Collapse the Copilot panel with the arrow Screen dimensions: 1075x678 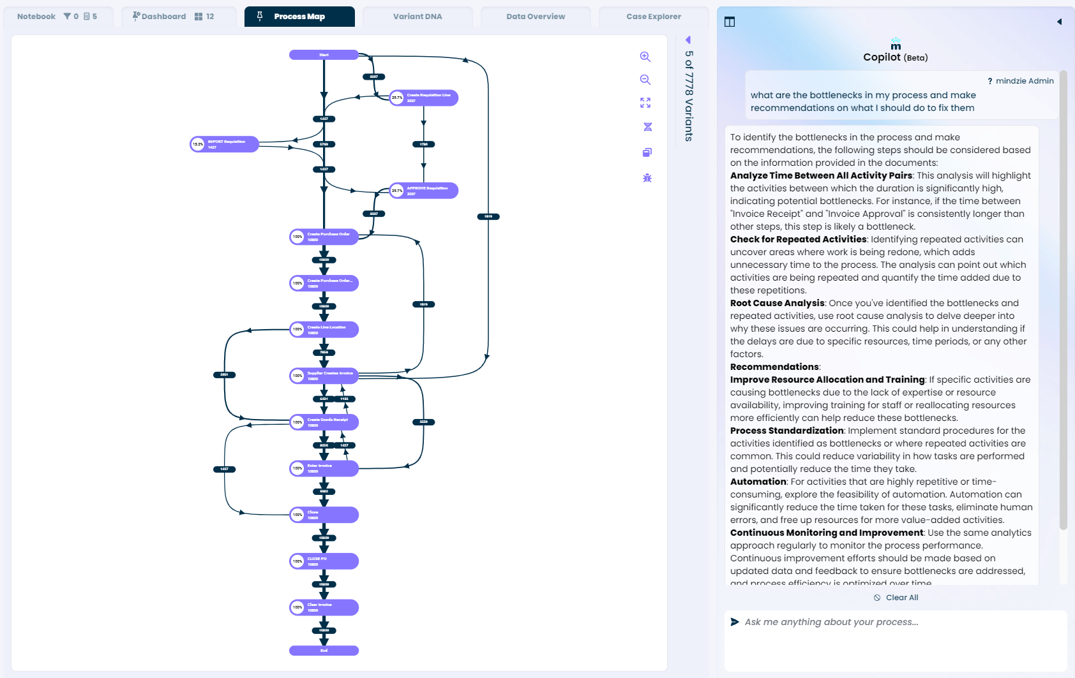click(x=1060, y=21)
